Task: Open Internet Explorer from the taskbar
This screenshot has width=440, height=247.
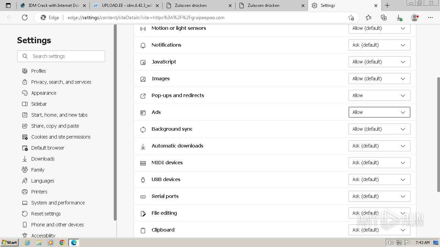Action: click(27, 243)
